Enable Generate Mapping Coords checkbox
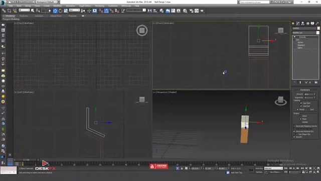 pos(294,126)
